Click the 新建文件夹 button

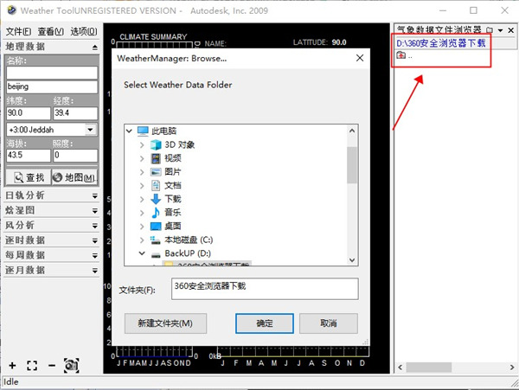tap(170, 323)
